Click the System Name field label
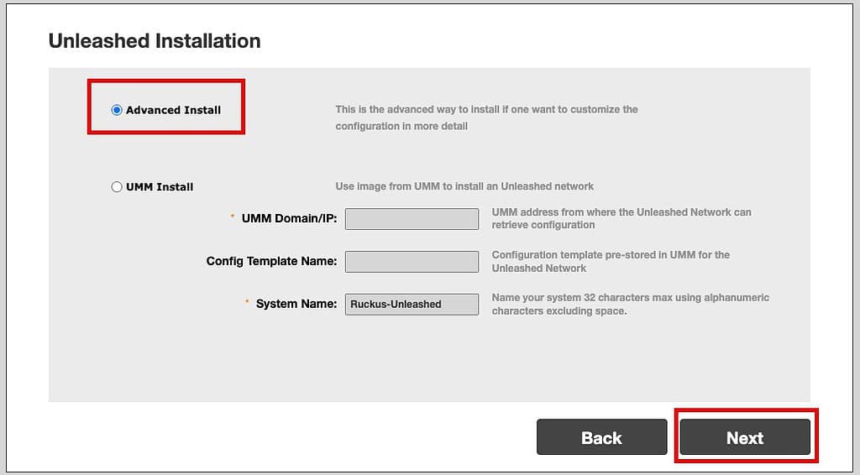Screen dimensions: 860x475 click(x=296, y=304)
